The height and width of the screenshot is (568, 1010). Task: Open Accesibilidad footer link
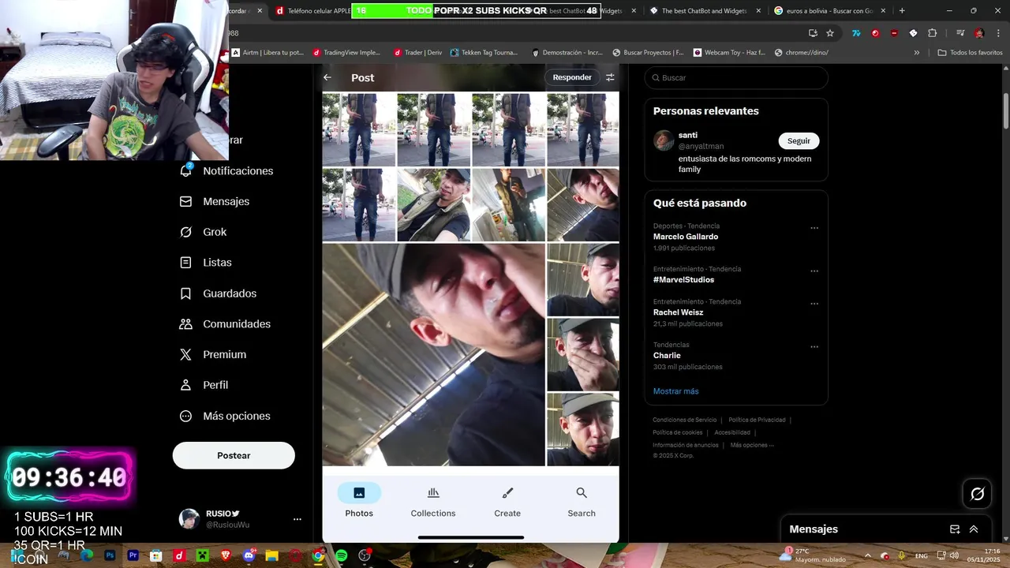pyautogui.click(x=732, y=432)
